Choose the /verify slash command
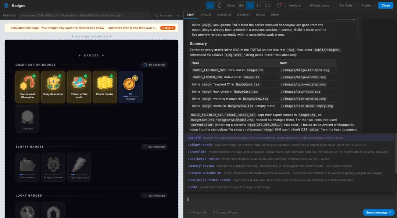 pyautogui.click(x=290, y=138)
